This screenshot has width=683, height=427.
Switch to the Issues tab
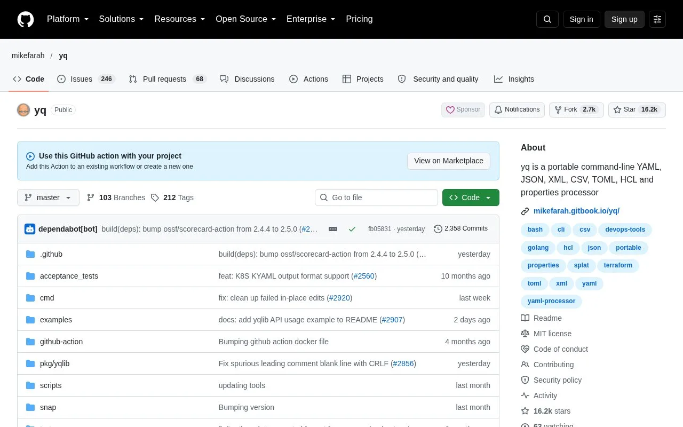86,79
